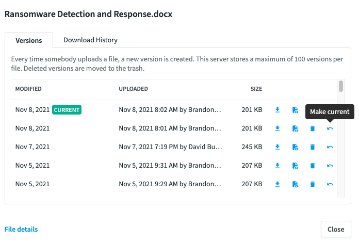Delete the Nov 5 9:31 AM version

click(312, 166)
